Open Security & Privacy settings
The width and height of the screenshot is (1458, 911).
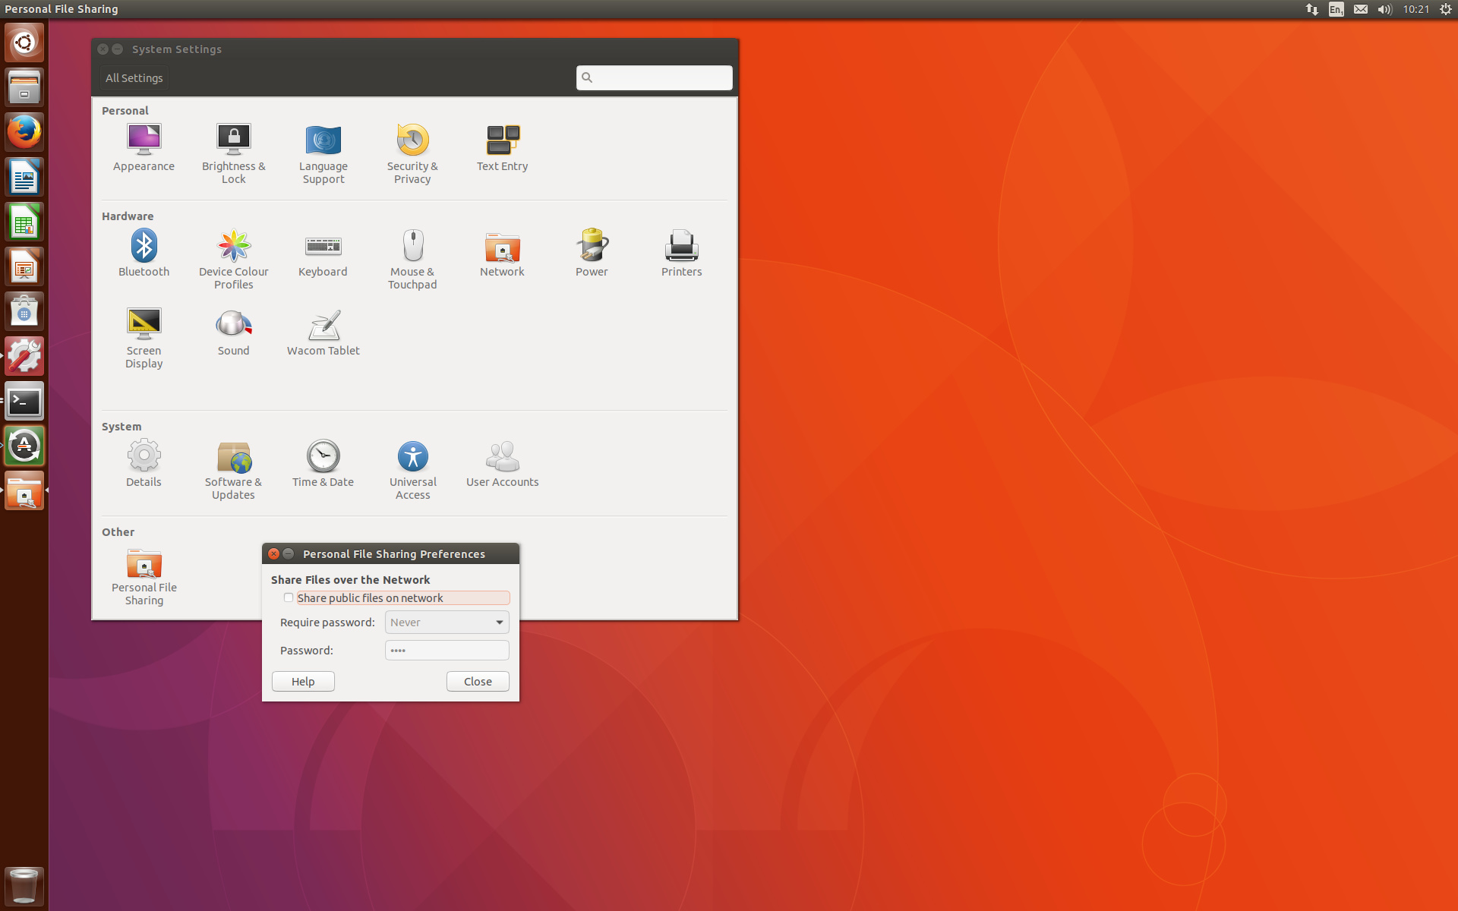click(x=412, y=141)
